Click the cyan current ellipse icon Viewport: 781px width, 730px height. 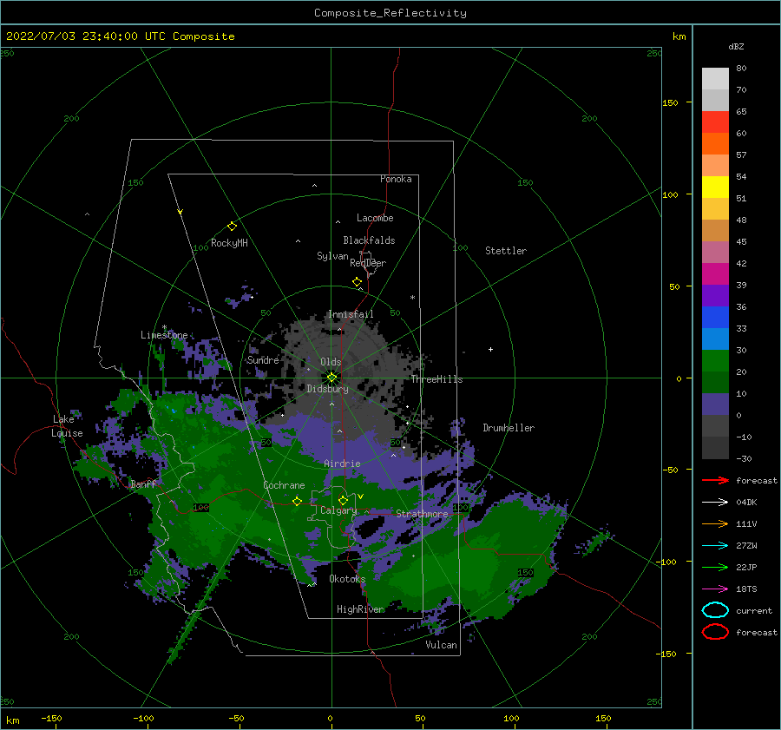click(715, 610)
